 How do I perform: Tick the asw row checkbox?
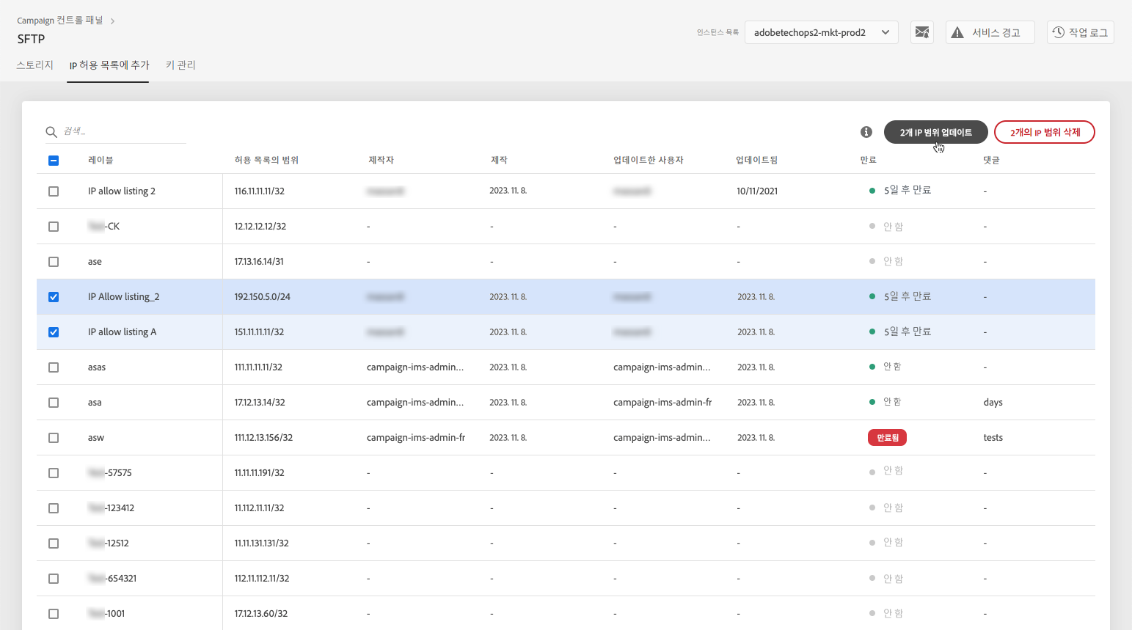click(54, 438)
